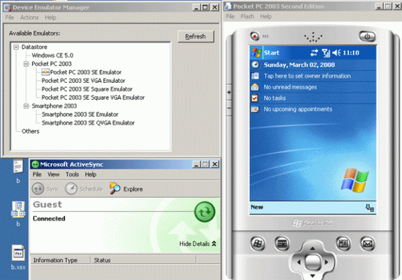
Task: Open Help menu in ActiveSync window
Action: pyautogui.click(x=90, y=174)
